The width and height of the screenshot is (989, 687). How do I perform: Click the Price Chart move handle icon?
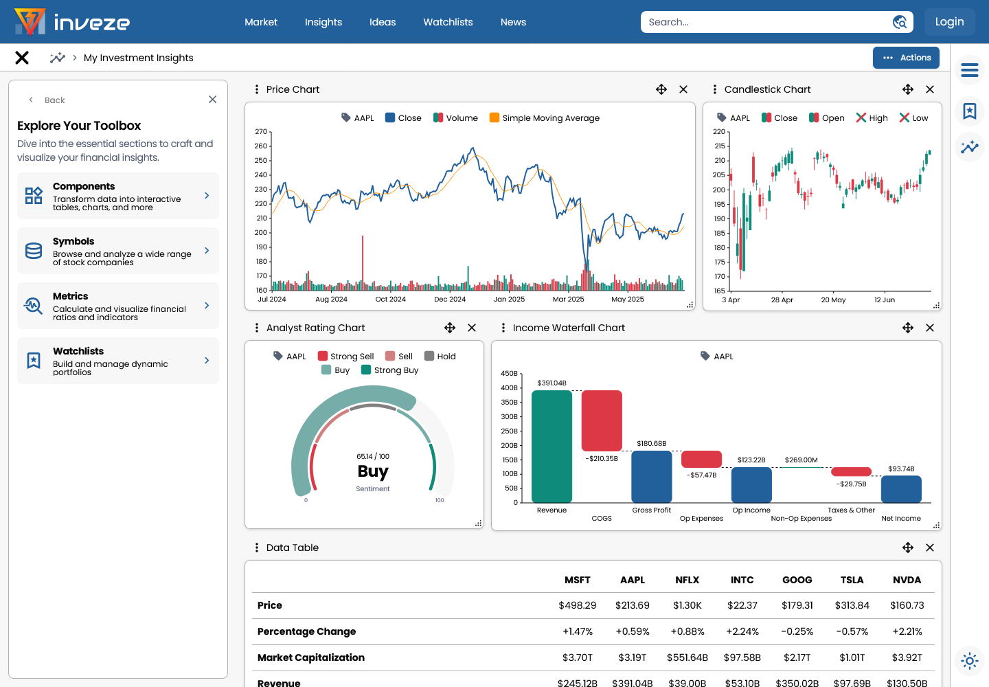[x=661, y=89]
